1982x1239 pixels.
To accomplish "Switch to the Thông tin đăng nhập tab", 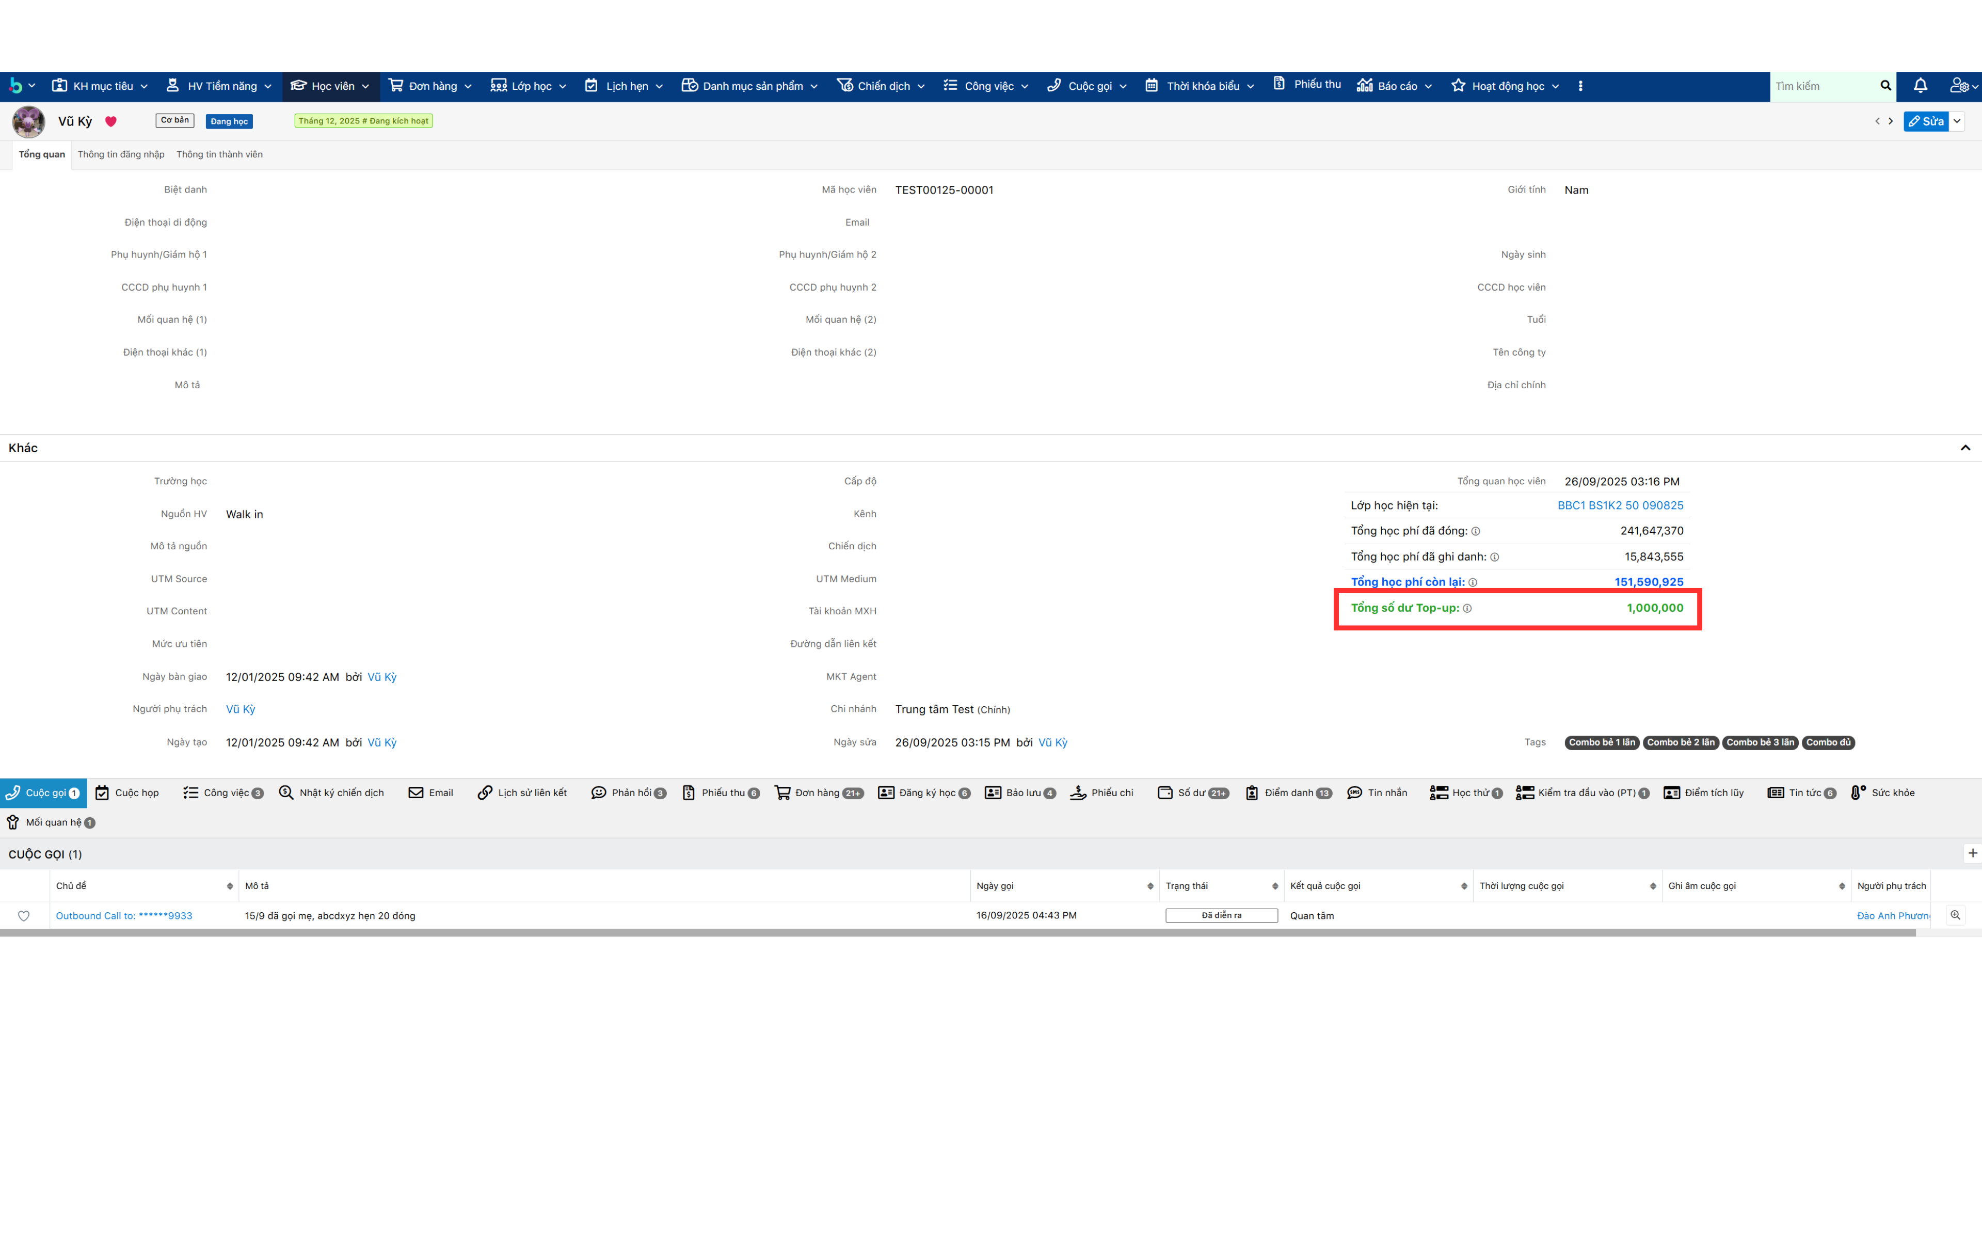I will 120,154.
